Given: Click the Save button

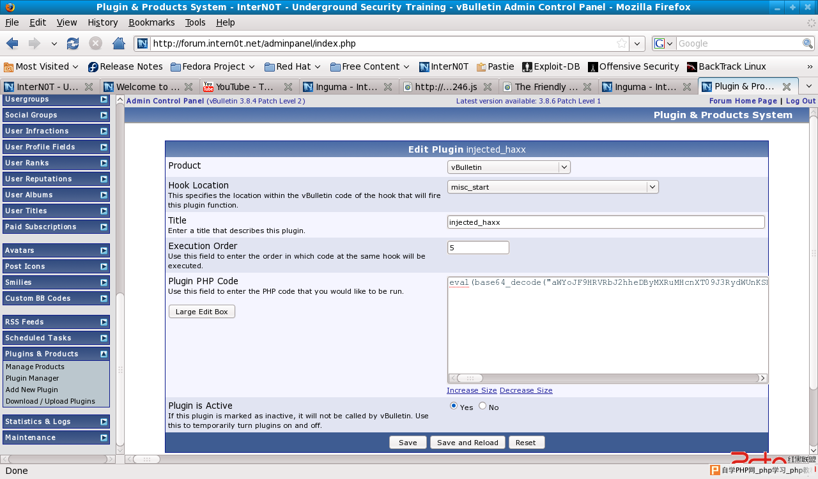Looking at the screenshot, I should (x=408, y=443).
